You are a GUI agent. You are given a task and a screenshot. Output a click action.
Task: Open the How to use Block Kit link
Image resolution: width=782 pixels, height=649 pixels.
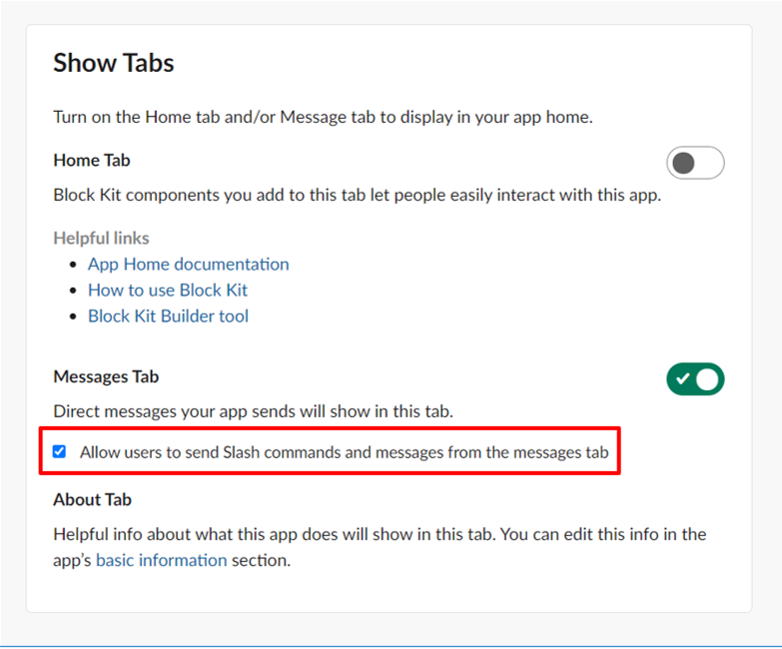(168, 291)
